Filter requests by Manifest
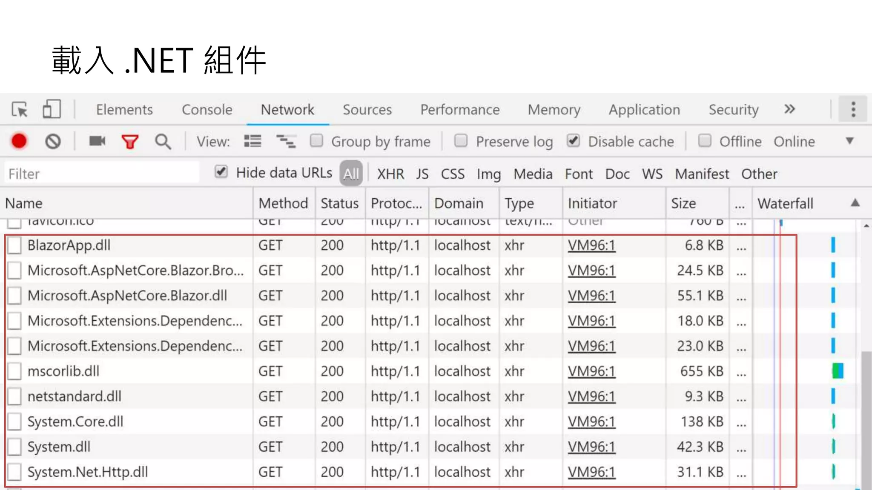The height and width of the screenshot is (490, 872). [702, 174]
